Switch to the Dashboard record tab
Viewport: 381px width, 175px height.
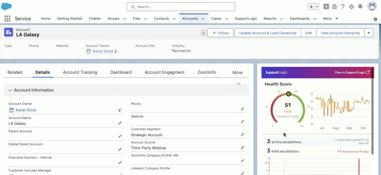[x=121, y=73]
